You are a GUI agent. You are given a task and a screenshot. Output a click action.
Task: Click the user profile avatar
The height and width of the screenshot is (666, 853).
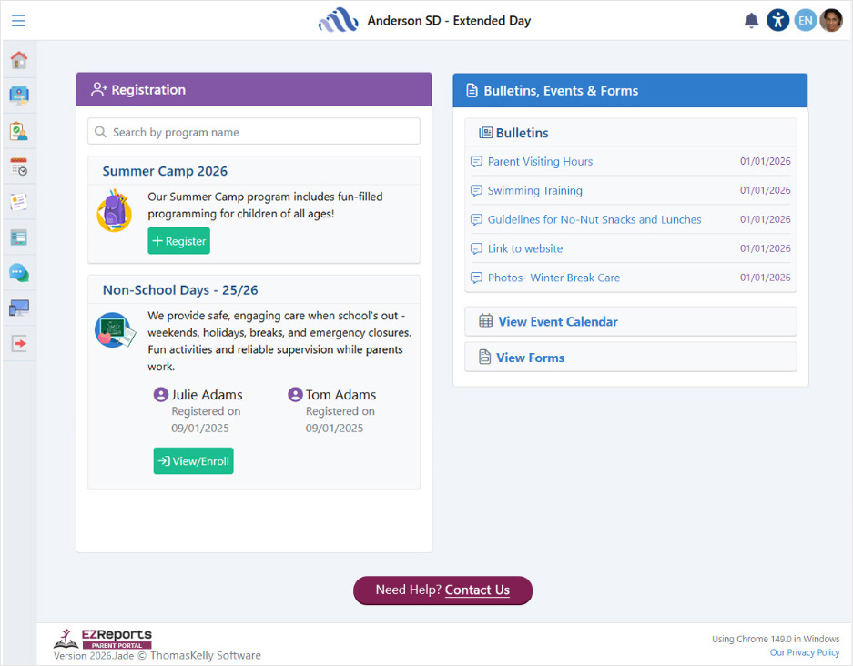[x=830, y=21]
